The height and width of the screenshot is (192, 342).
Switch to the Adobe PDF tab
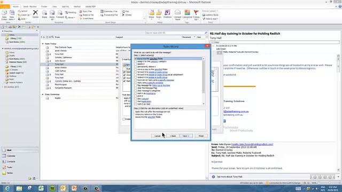coord(90,7)
